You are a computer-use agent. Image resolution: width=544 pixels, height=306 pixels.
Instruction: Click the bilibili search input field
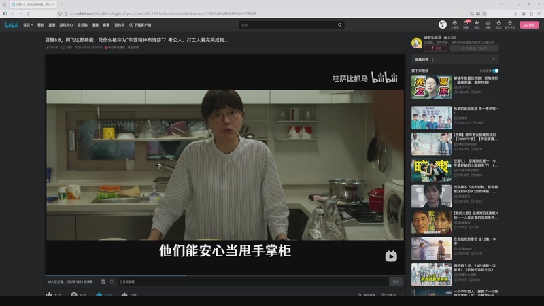[x=288, y=25]
